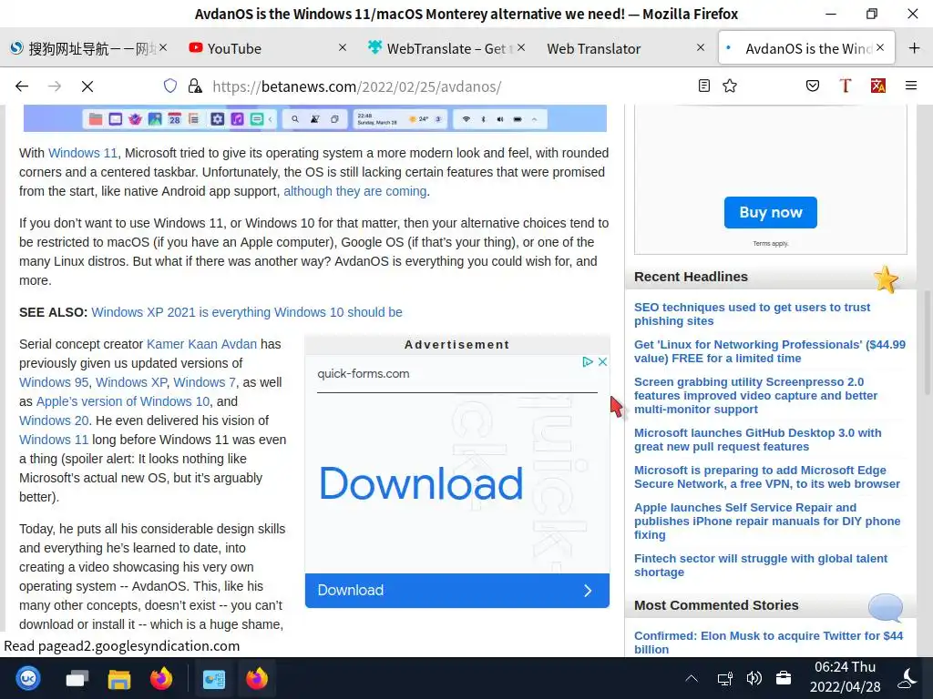Open the first Firefox taskbar icon

tap(161, 678)
